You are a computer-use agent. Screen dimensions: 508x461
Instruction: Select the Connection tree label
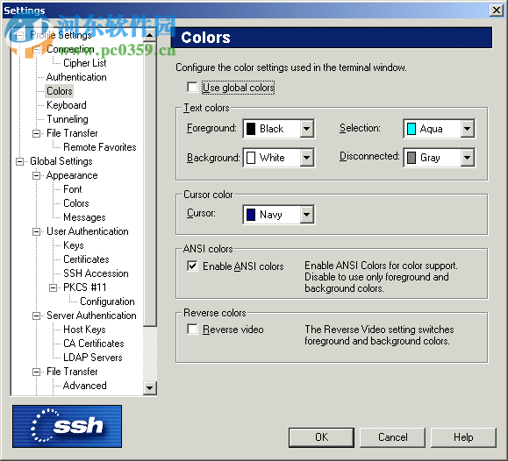70,49
